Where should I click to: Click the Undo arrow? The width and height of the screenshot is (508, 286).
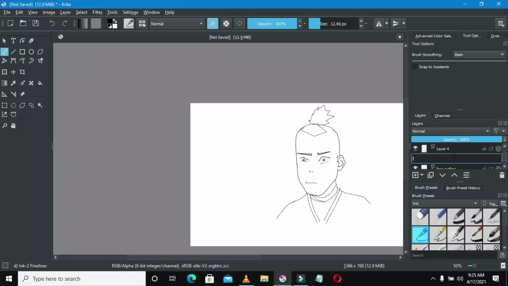(52, 24)
